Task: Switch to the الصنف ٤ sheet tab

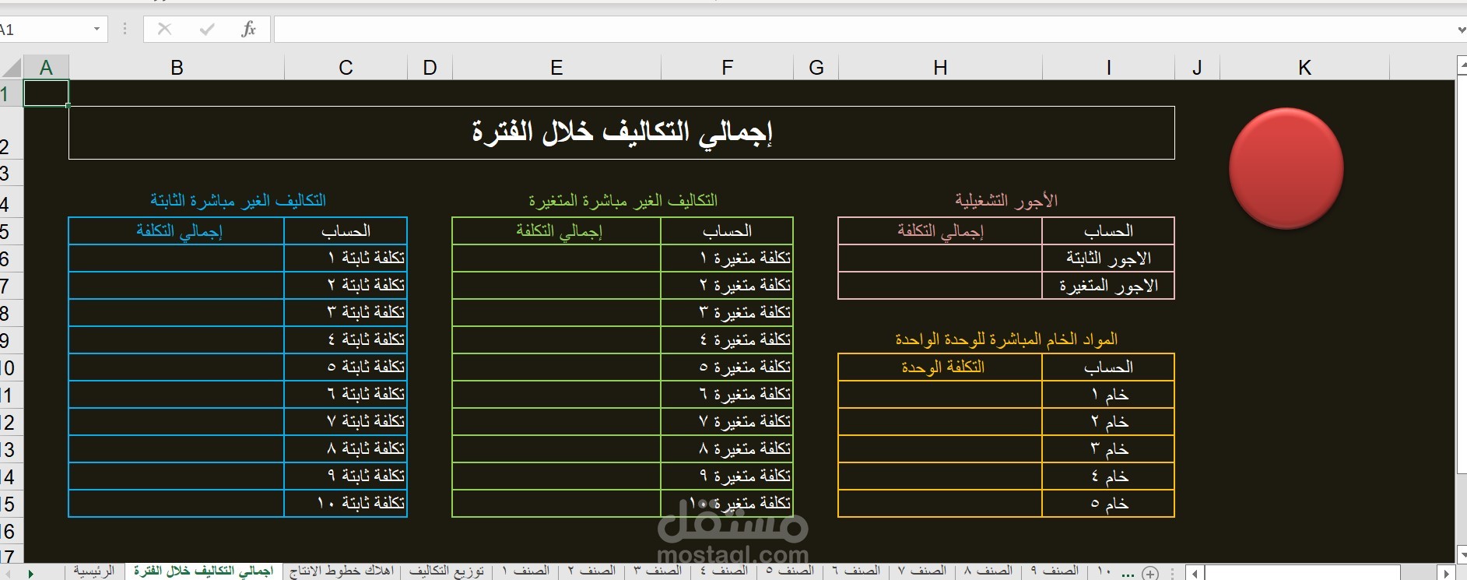Action: tap(725, 571)
